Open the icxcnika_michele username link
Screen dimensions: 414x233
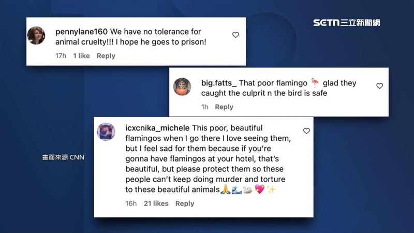click(157, 128)
